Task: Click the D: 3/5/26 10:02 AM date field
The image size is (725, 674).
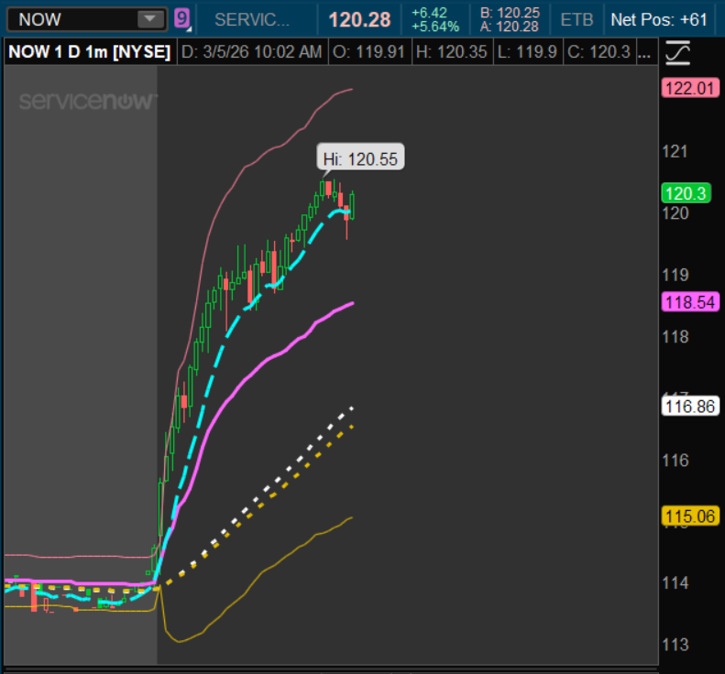Action: click(251, 51)
